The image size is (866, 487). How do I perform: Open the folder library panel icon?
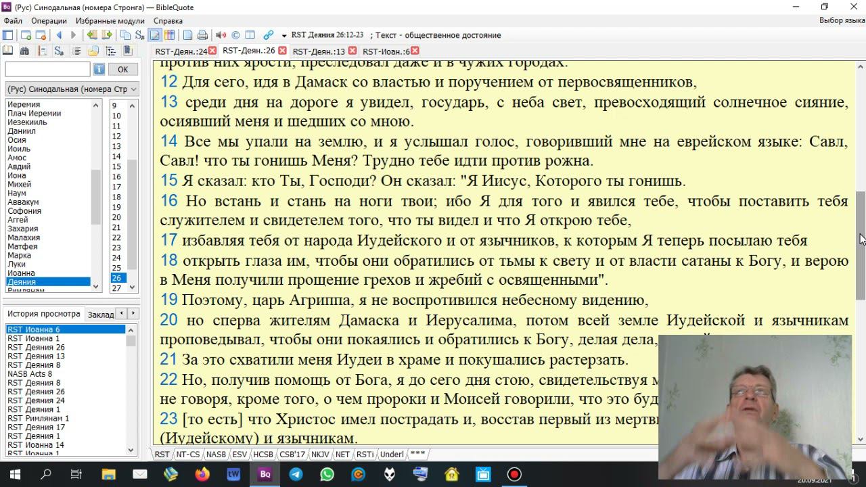[x=93, y=51]
